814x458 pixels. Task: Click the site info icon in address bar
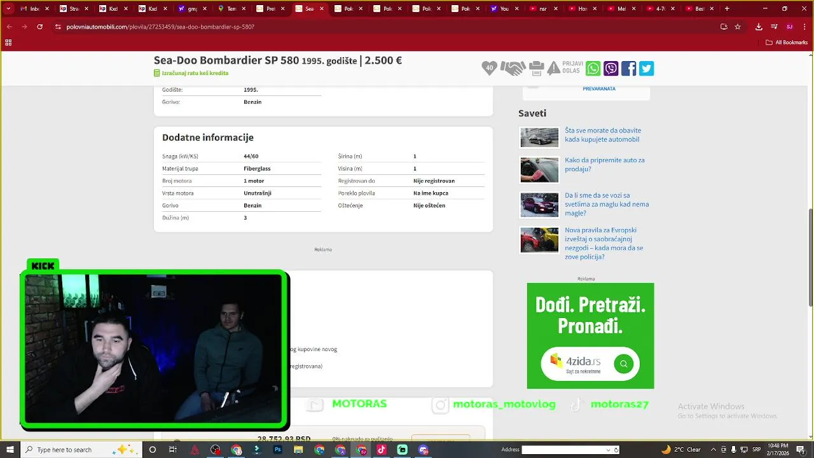coord(58,27)
